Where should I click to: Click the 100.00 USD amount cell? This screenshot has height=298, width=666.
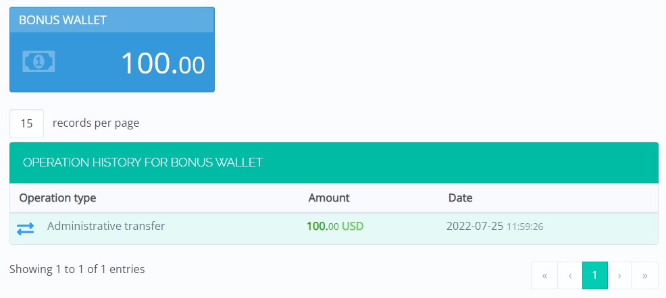click(x=335, y=227)
